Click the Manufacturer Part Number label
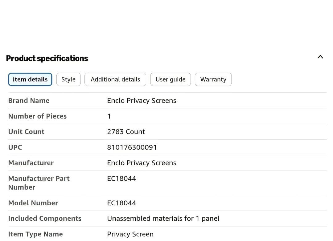This screenshot has height=241, width=333. coord(39,183)
